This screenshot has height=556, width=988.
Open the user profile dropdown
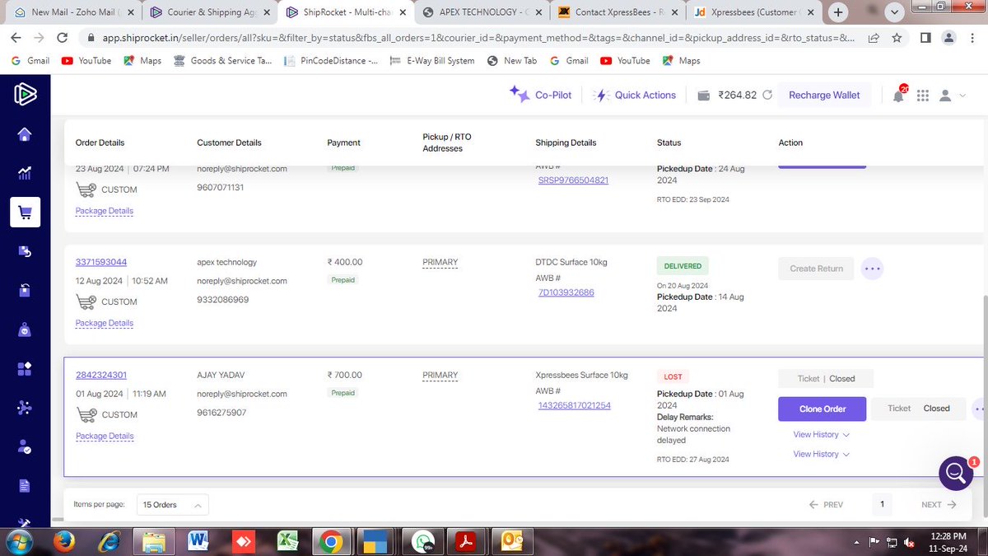951,96
